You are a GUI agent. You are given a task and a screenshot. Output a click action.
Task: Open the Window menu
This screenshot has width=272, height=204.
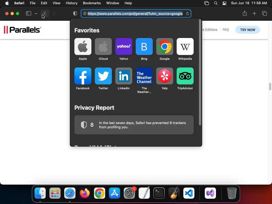[113, 3]
